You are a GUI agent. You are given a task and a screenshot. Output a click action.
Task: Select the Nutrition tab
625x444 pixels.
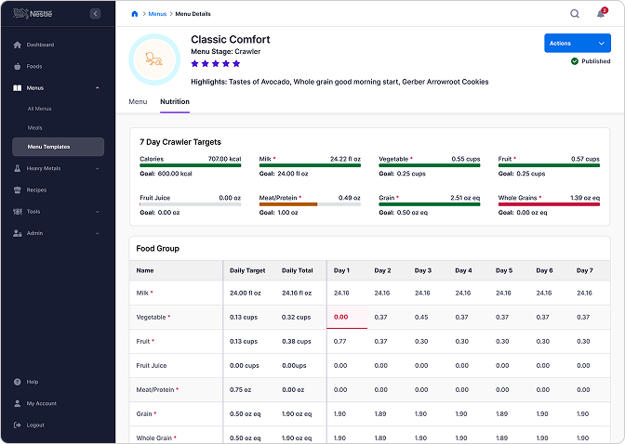coord(175,101)
